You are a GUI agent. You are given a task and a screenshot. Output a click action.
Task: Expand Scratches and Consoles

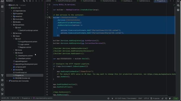[x=7, y=81]
